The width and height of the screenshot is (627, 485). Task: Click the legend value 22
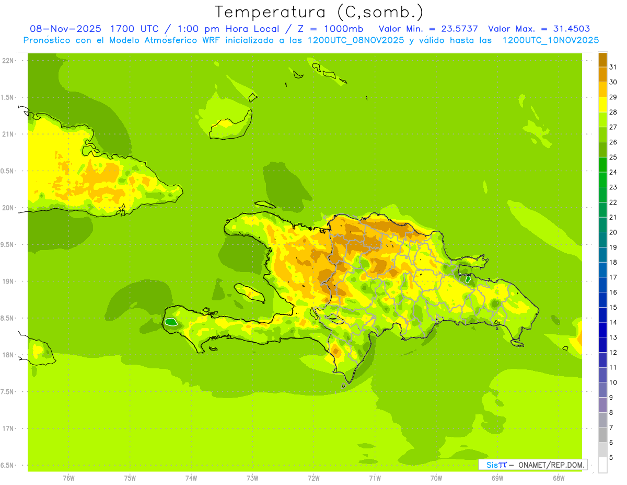(x=613, y=202)
